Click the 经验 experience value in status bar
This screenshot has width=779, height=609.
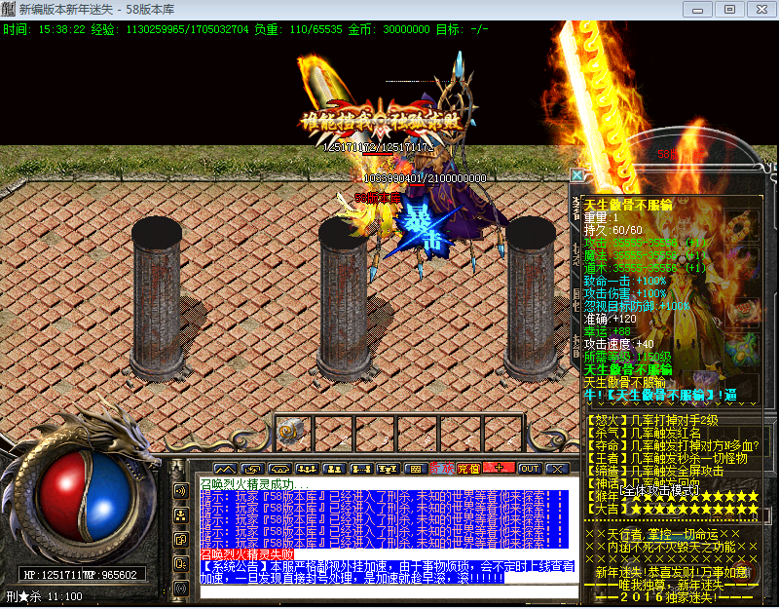coord(169,30)
